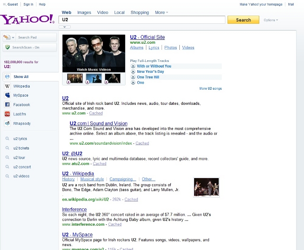Open Wikipedia Musical style section link
This screenshot has height=250, width=304.
92,179
